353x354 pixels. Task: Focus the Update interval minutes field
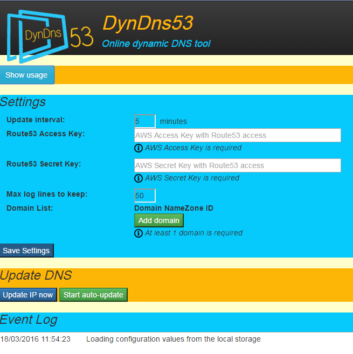(145, 121)
